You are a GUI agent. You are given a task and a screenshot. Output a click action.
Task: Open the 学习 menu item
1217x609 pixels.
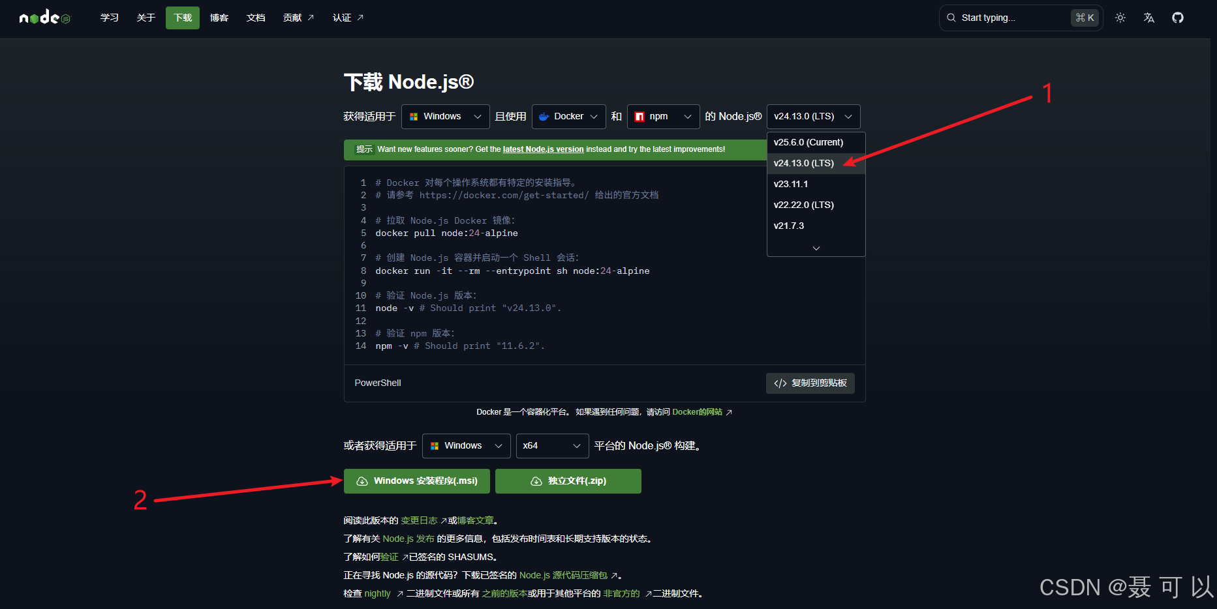click(x=110, y=18)
